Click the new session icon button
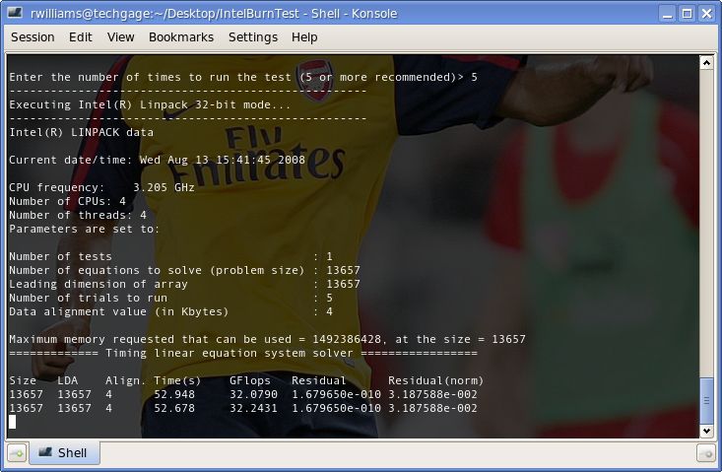 click(17, 453)
